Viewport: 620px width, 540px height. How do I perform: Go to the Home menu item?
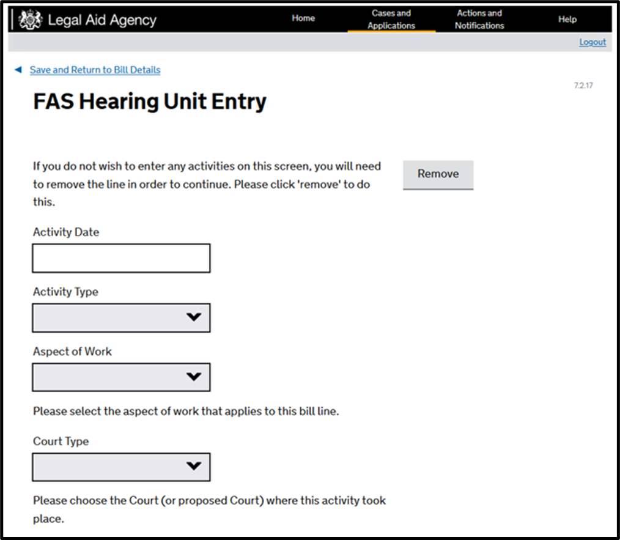click(303, 18)
